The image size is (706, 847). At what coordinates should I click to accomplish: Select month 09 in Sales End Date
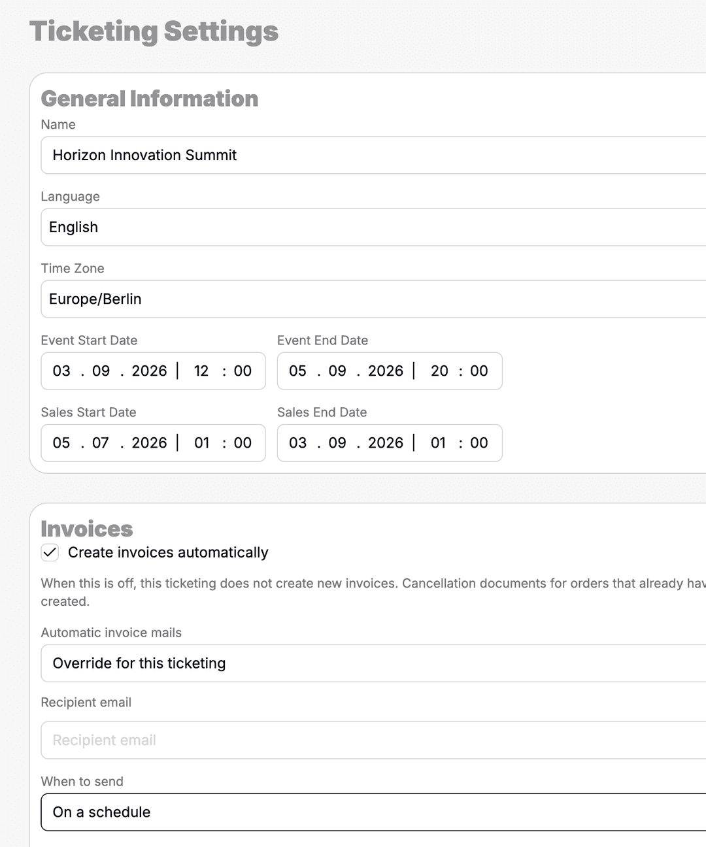click(x=337, y=443)
